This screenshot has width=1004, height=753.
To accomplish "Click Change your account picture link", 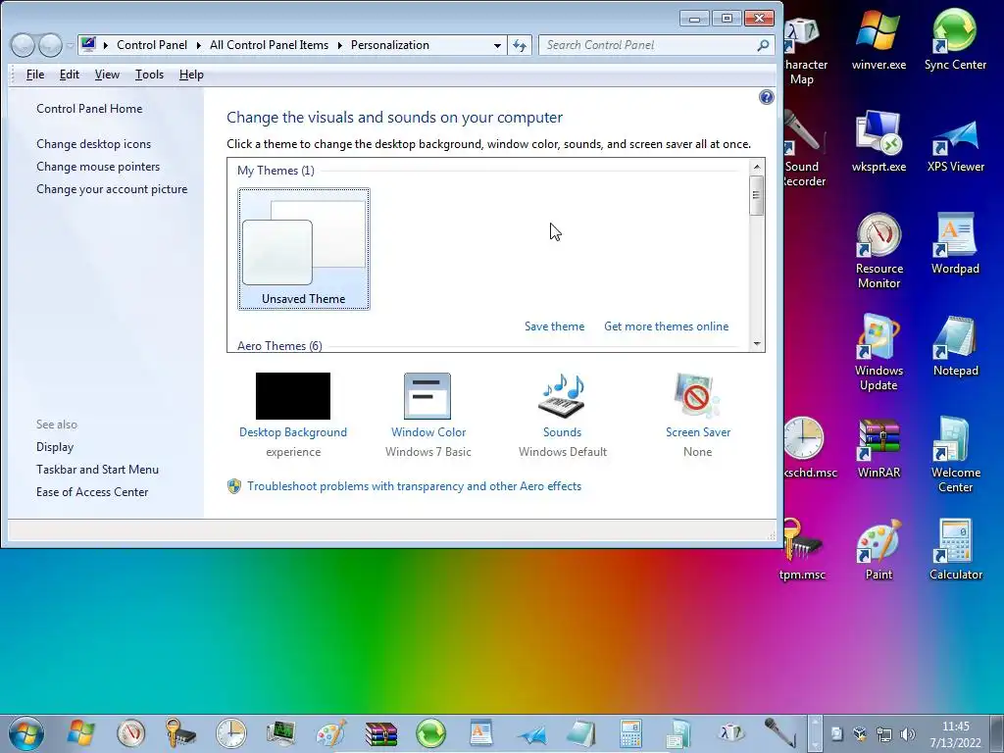I will (x=112, y=189).
